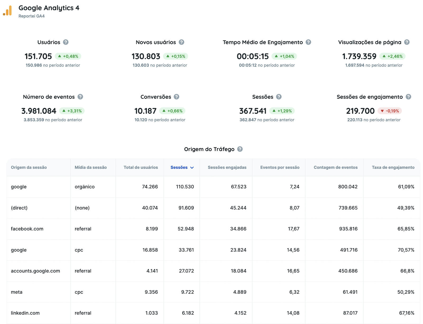Image resolution: width=423 pixels, height=324 pixels.
Task: Open help icon next to Usuários
Action: point(66,42)
